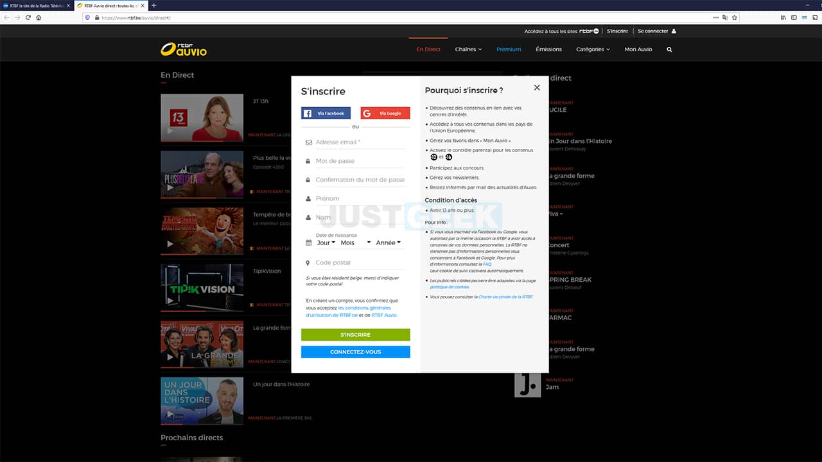This screenshot has height=462, width=822.
Task: Click the translate page icon
Action: [725, 17]
